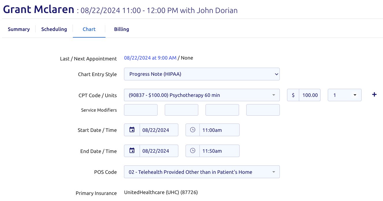
Task: Open the Units quantity dropdown
Action: click(344, 95)
